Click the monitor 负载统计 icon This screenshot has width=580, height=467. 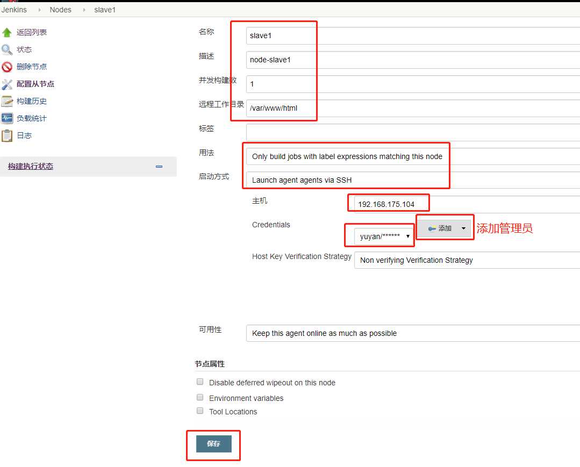tap(6, 118)
